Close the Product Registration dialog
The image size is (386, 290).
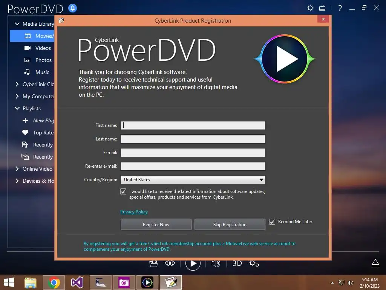(323, 19)
